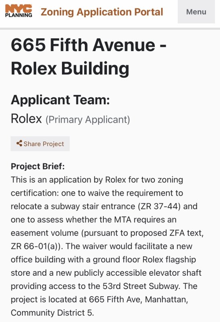Click the Share Project button label
Viewport: 220px width, 322px height.
[x=44, y=144]
